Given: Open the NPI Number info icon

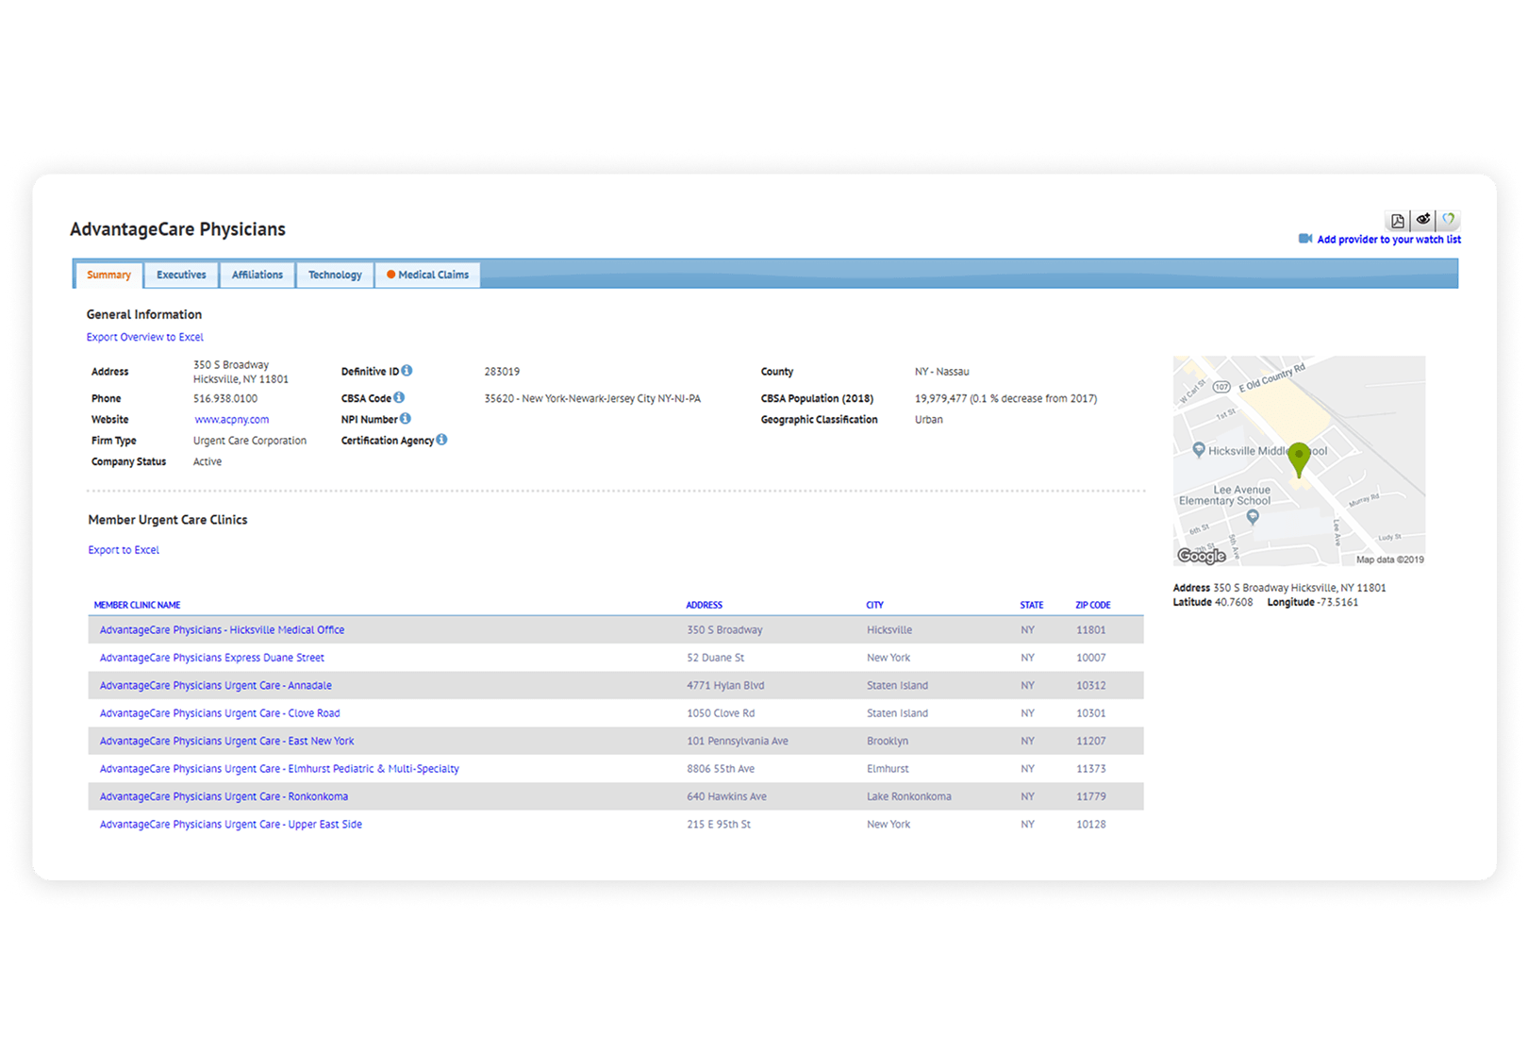Looking at the screenshot, I should 406,418.
